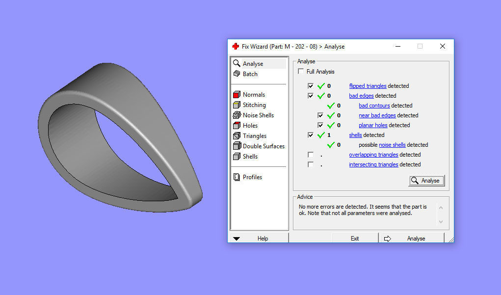Screen dimensions: 501x295
Task: Uncheck the bad edges checkbox
Action: [x=310, y=96]
